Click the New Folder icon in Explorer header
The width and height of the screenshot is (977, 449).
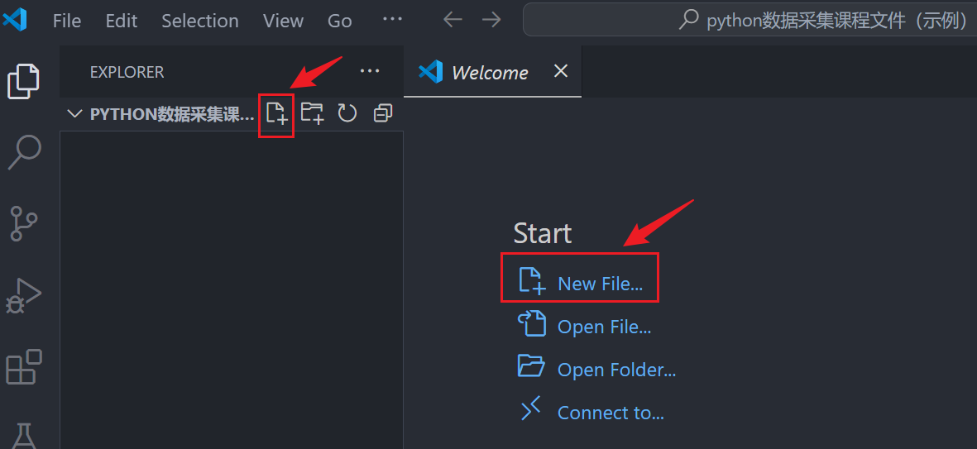point(312,113)
